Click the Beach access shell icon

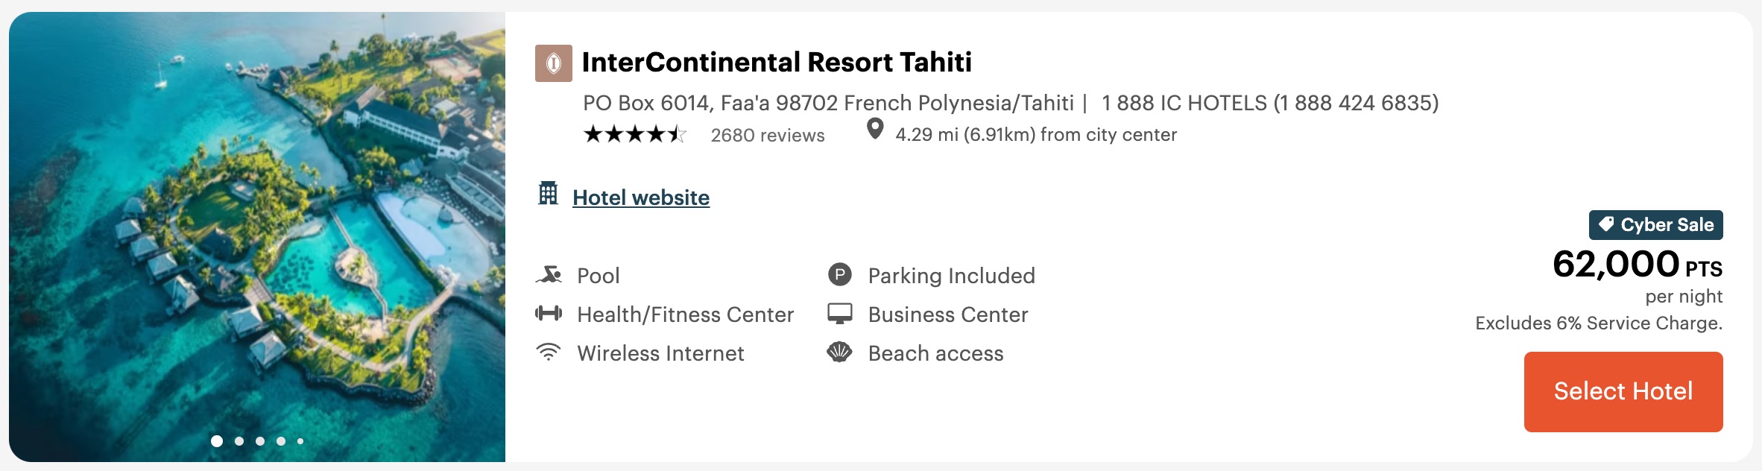[841, 353]
